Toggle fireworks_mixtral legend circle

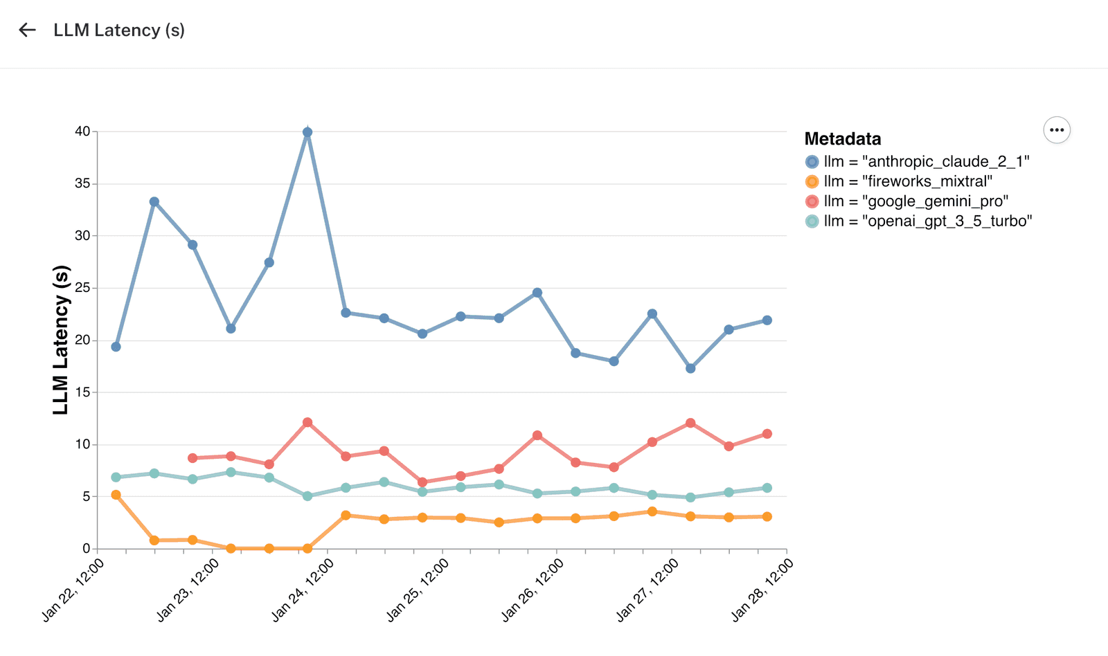tap(812, 181)
